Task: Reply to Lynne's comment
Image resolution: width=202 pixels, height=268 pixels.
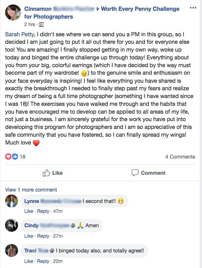Action: (43, 211)
